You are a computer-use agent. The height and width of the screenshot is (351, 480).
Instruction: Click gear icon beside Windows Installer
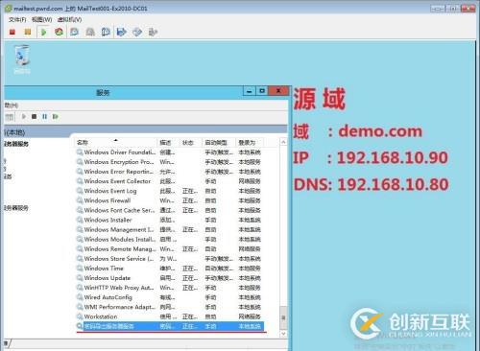(x=80, y=220)
